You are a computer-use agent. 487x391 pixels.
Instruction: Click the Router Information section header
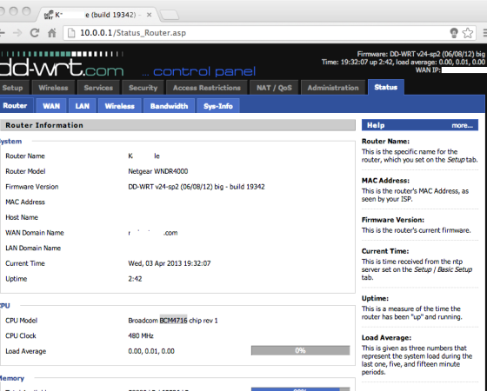pyautogui.click(x=177, y=125)
